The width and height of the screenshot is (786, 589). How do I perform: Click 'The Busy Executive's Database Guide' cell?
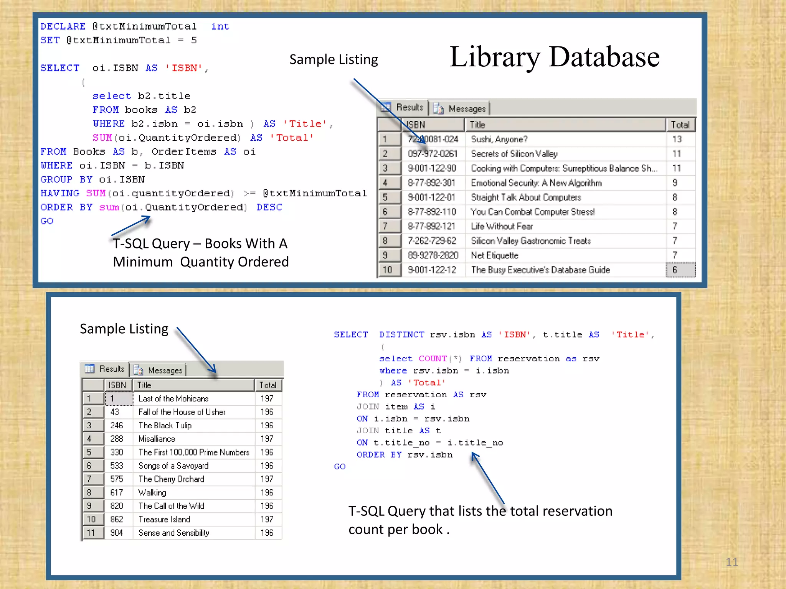coord(565,270)
